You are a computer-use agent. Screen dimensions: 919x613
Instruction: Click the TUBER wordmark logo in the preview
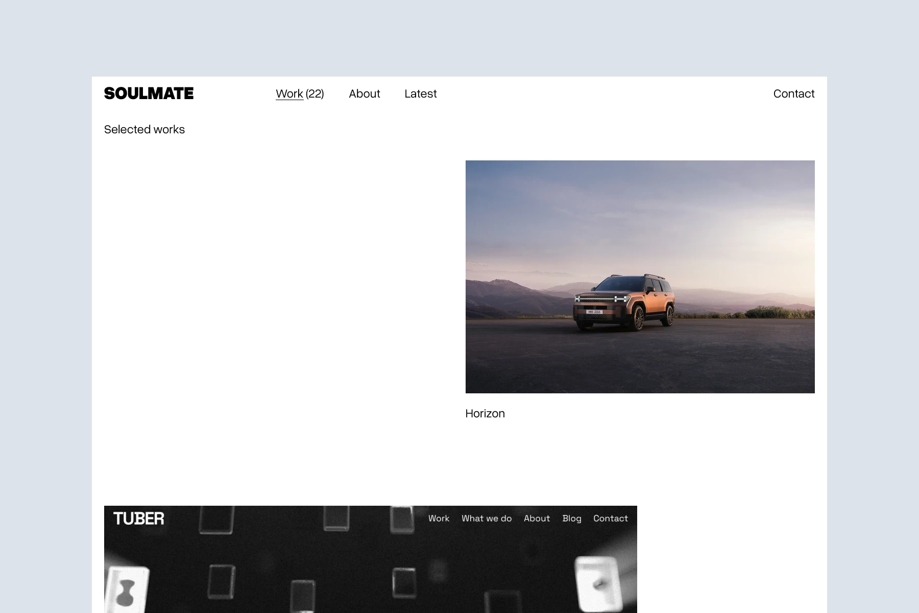[138, 518]
